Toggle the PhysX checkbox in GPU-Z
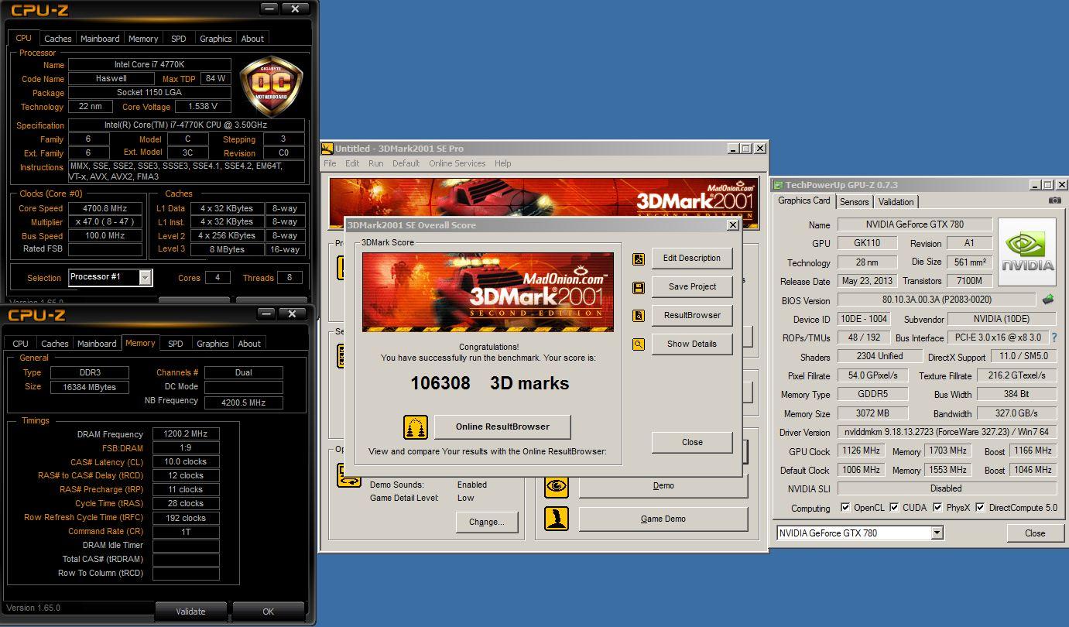 [937, 508]
